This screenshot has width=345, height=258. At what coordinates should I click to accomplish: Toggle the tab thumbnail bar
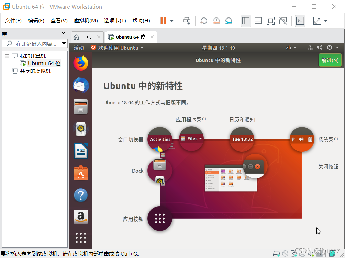tap(258, 21)
